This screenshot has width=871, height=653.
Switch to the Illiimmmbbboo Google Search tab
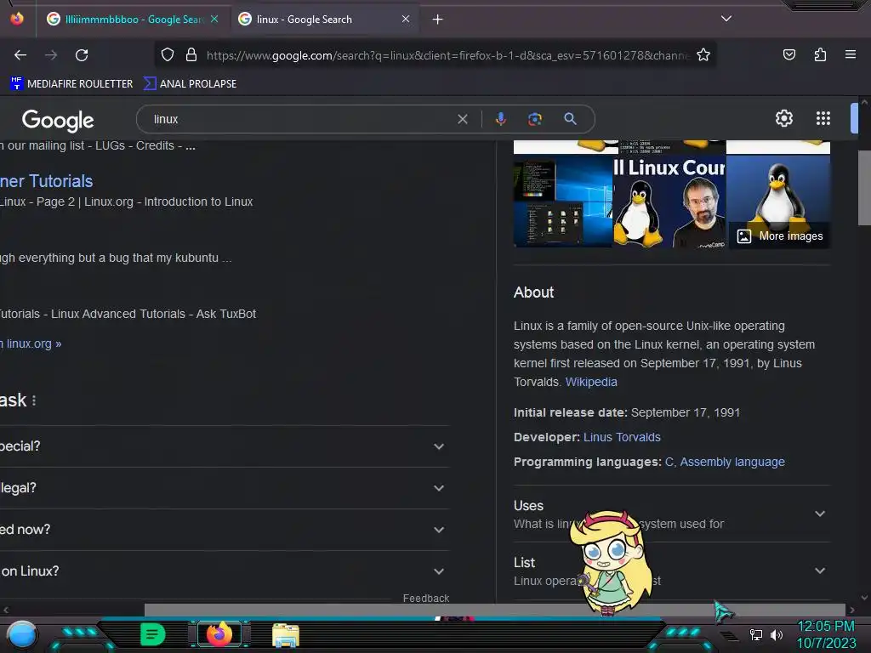[x=134, y=20]
